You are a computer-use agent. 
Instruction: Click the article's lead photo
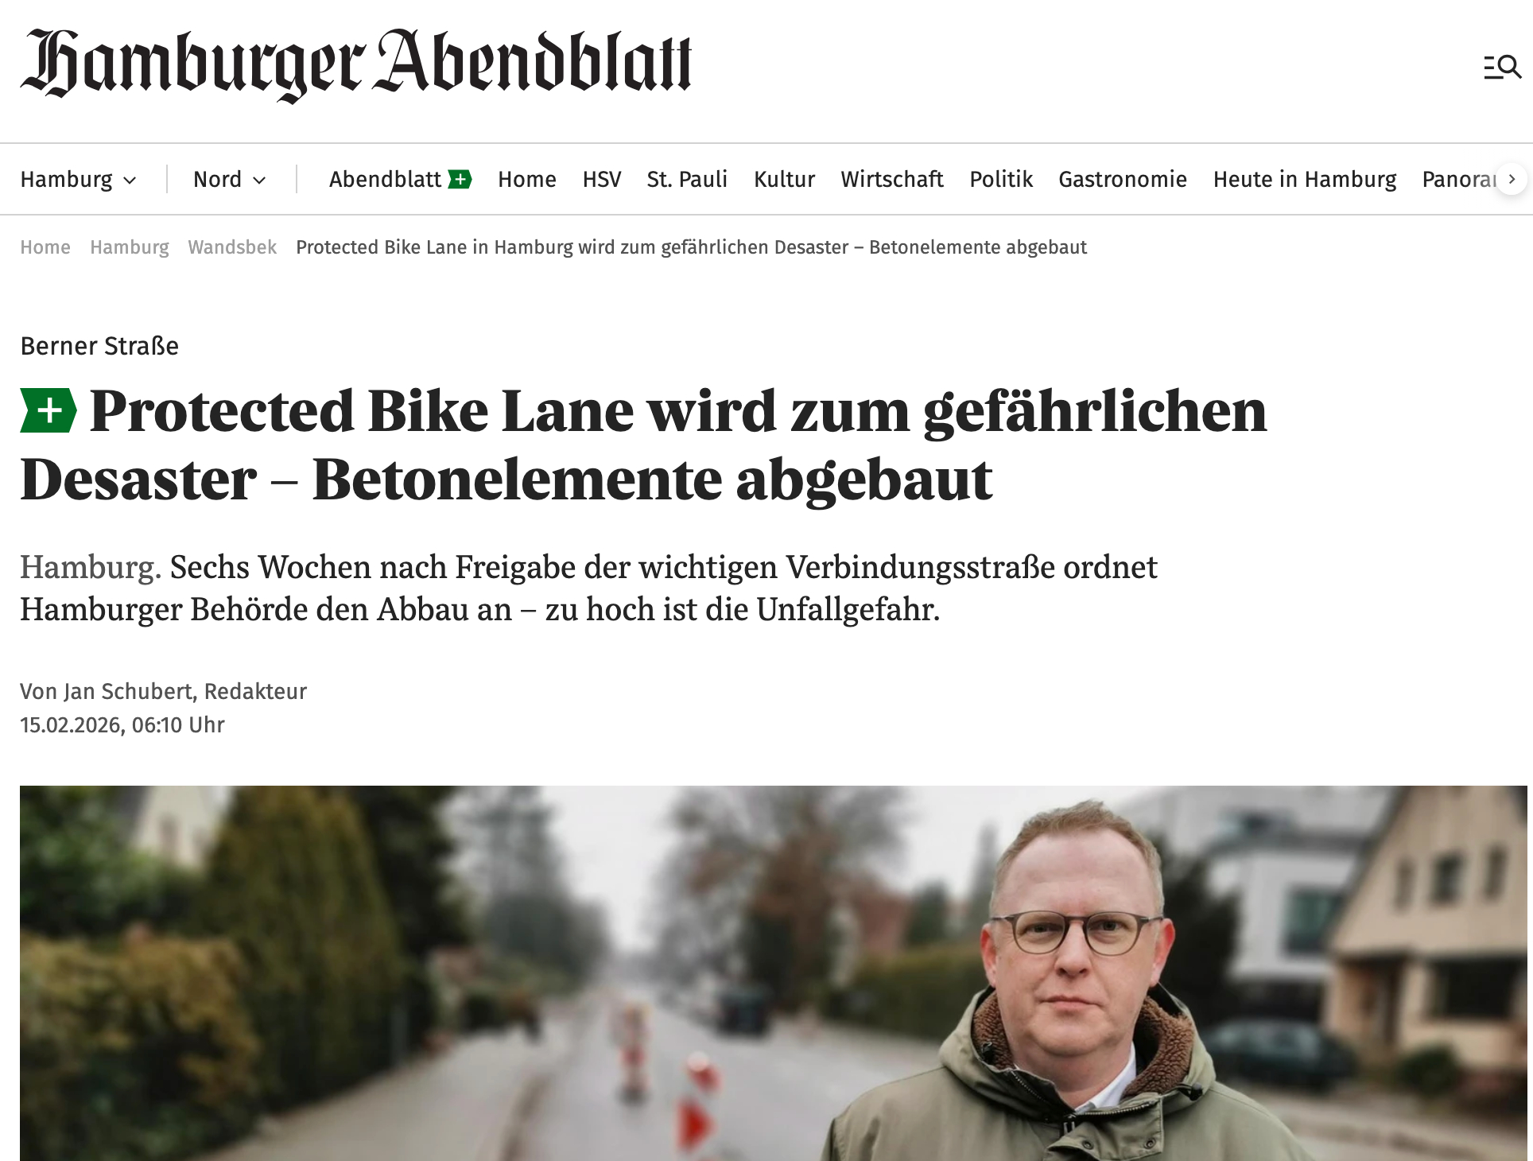(774, 973)
